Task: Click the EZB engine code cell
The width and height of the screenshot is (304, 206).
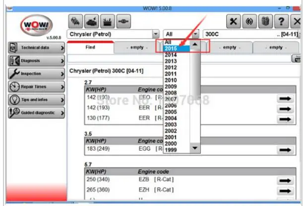Action: coord(144,179)
